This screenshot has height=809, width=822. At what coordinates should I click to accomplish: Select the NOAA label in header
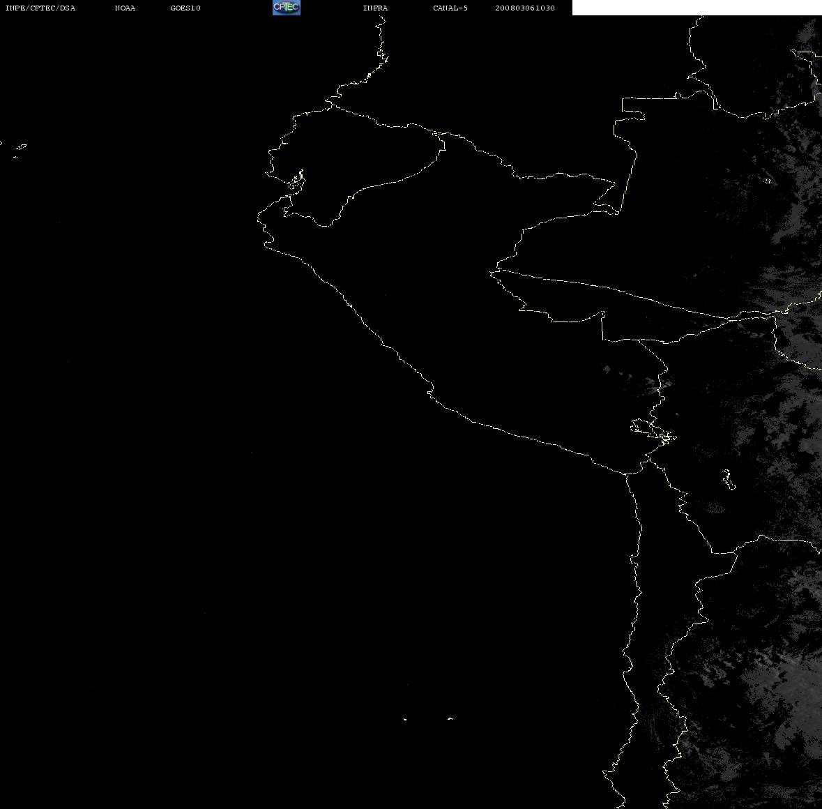coord(125,8)
